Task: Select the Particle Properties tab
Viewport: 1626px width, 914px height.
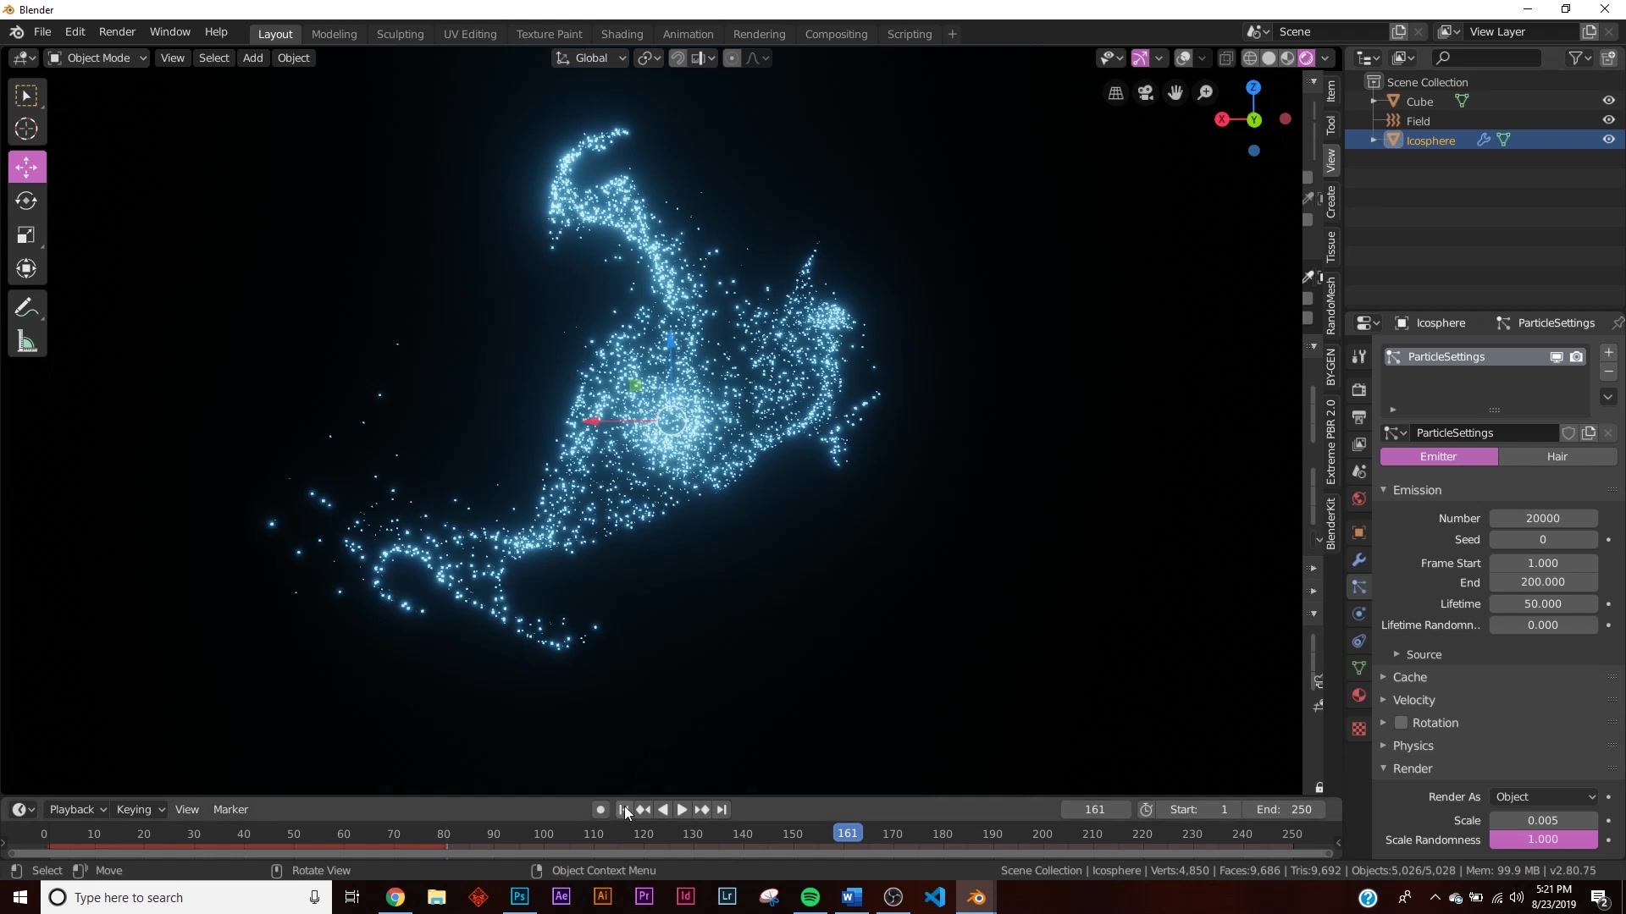Action: (x=1359, y=587)
